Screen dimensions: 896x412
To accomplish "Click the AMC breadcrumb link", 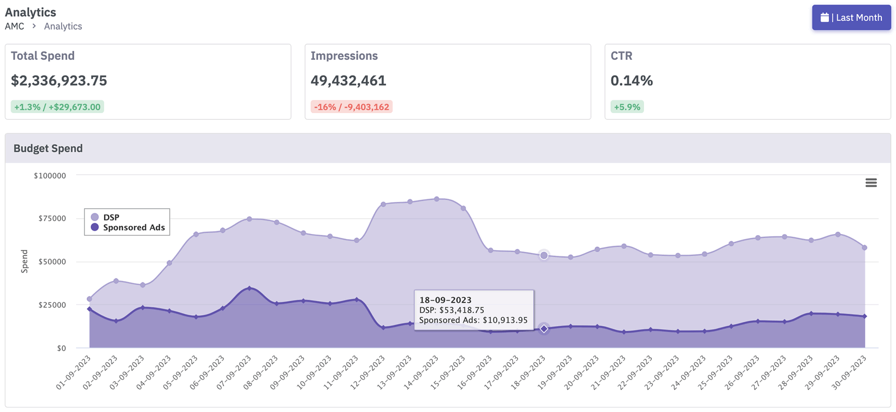I will coord(15,26).
